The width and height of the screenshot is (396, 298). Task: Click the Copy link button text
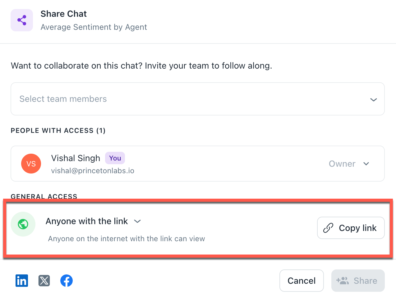(357, 228)
